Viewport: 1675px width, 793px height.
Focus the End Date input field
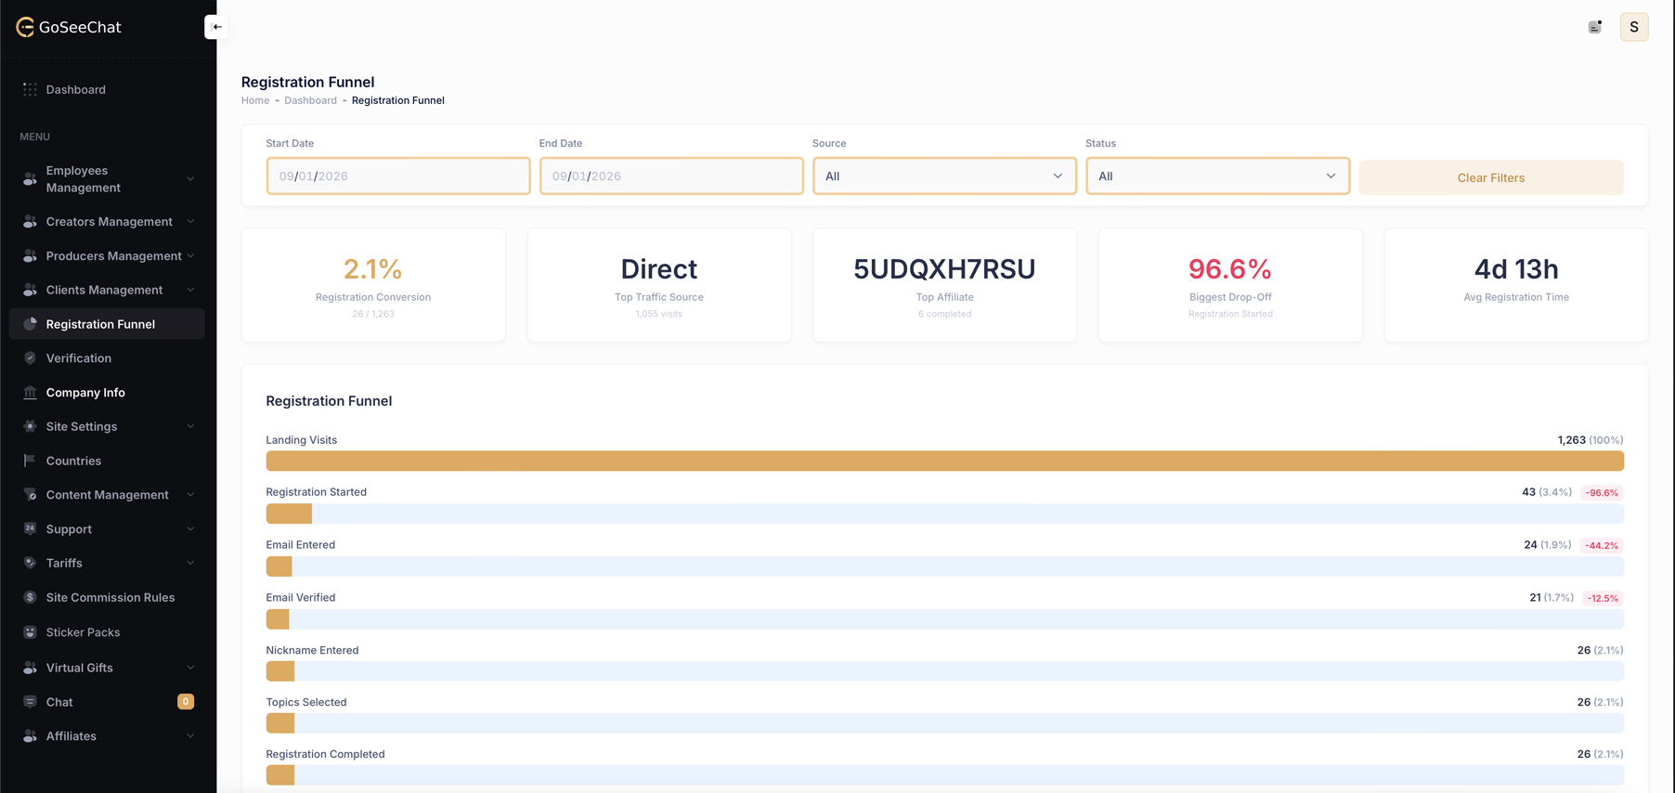[x=671, y=176]
